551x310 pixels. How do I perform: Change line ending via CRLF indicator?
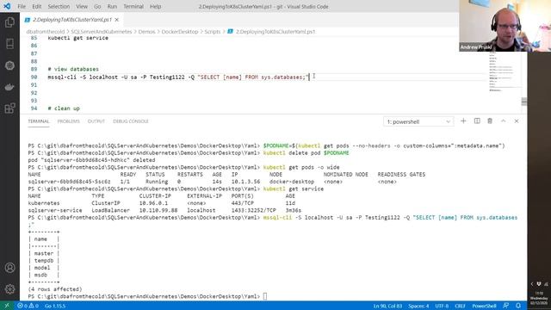click(460, 306)
